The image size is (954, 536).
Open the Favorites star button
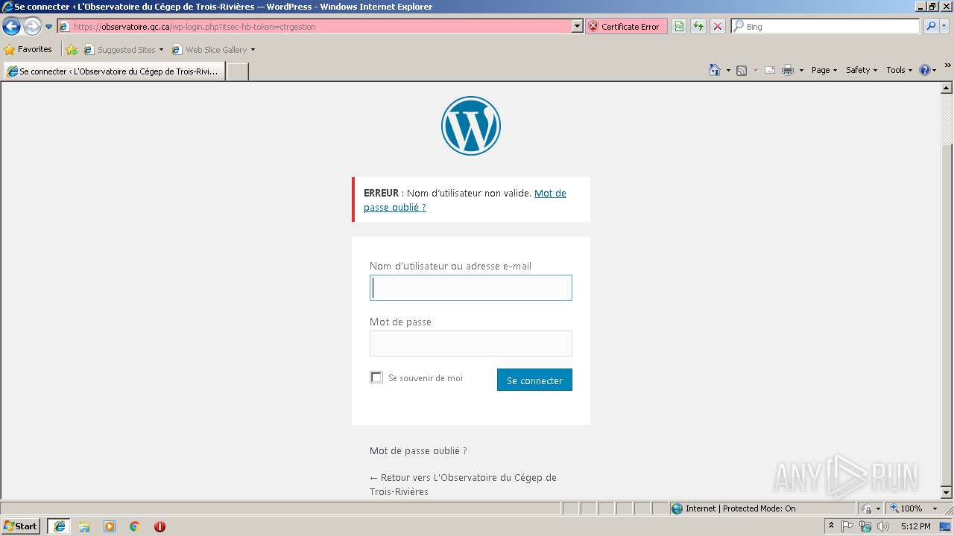pyautogui.click(x=28, y=49)
